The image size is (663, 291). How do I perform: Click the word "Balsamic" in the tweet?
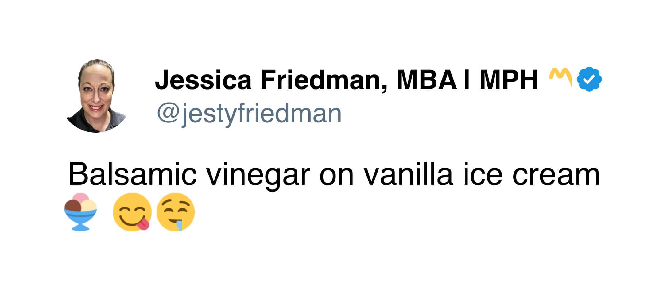click(132, 175)
